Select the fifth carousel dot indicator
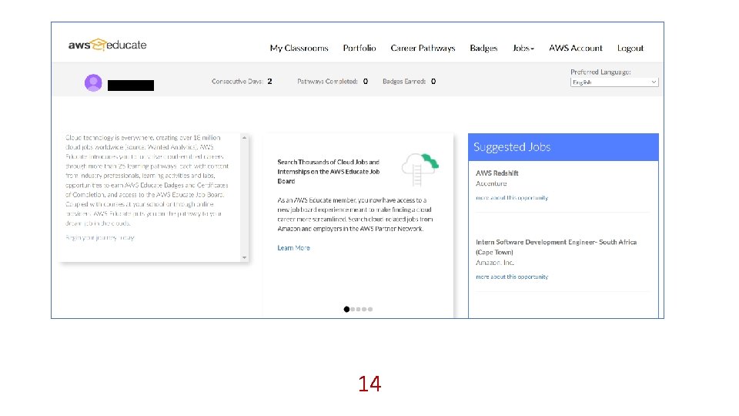This screenshot has width=739, height=416. click(370, 310)
